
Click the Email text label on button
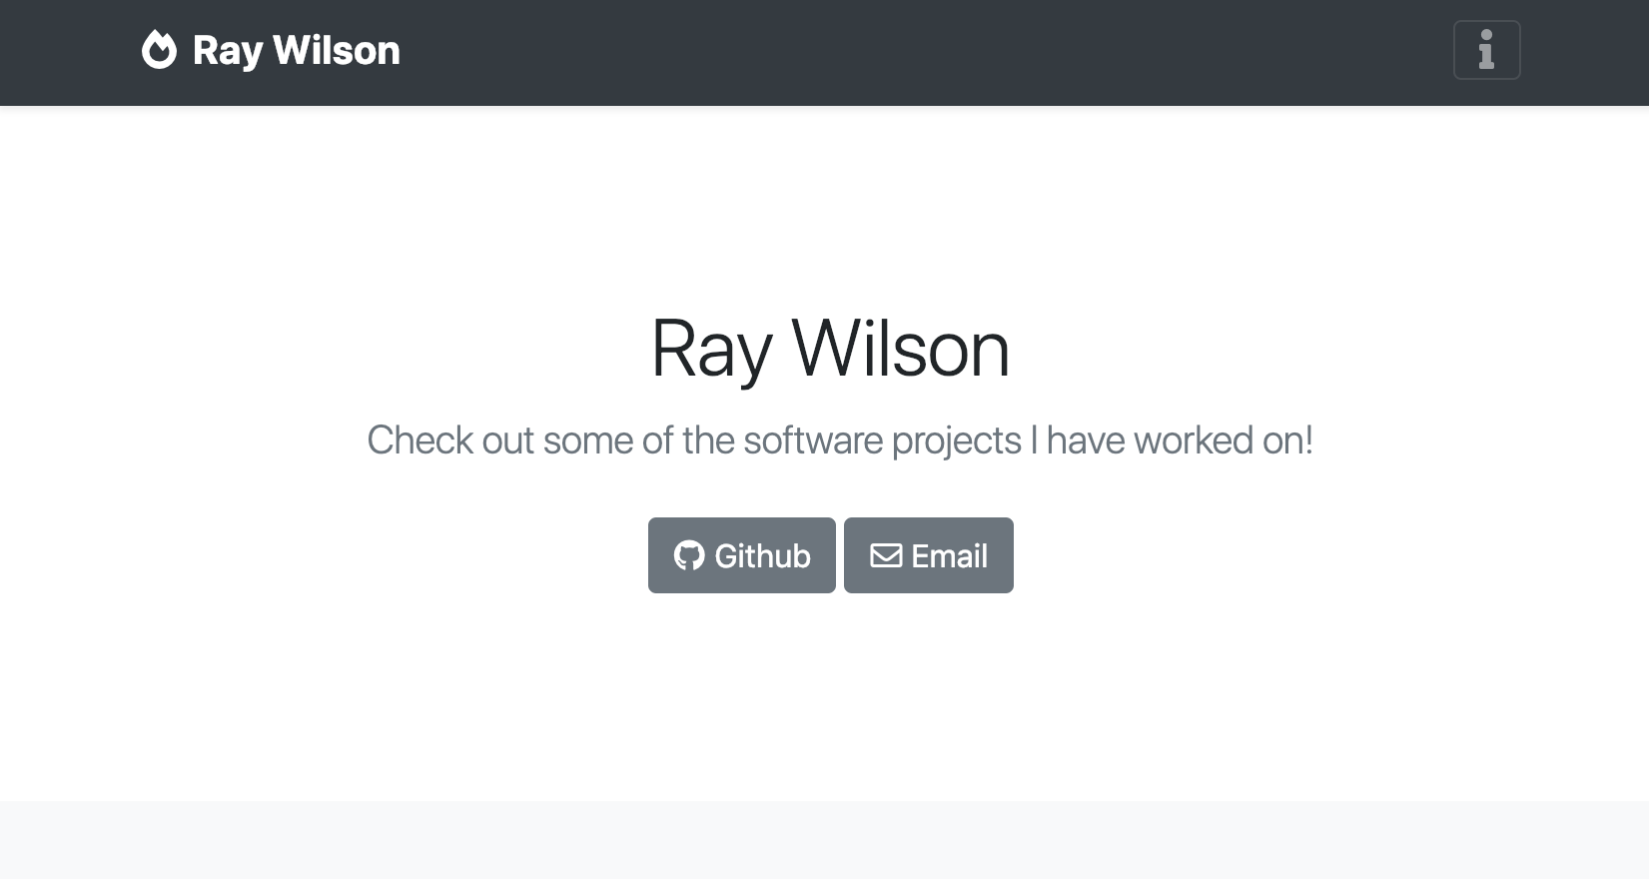(x=949, y=555)
